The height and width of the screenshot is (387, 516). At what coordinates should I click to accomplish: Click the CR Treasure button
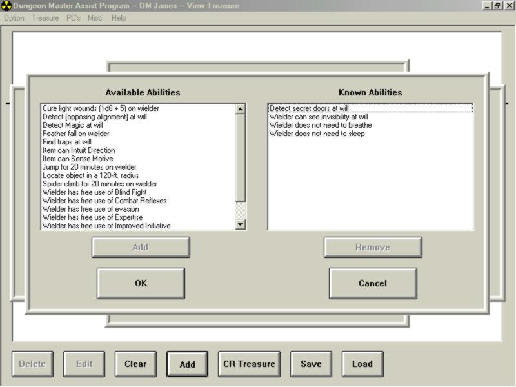coord(249,364)
